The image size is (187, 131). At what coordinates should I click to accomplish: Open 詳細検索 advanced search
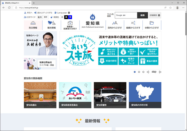click(x=155, y=15)
